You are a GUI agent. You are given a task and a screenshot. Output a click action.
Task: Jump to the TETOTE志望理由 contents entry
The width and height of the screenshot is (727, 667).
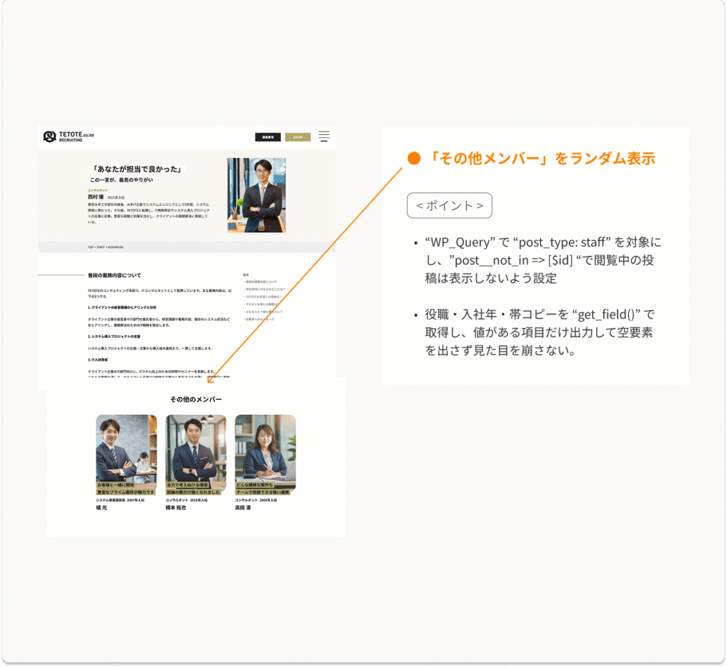coord(263,297)
